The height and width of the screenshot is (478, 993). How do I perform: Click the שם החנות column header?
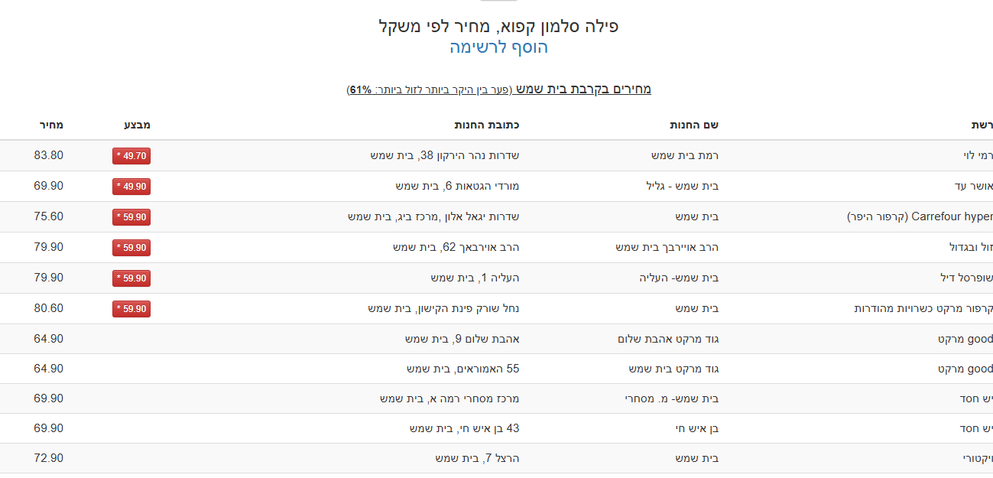(x=694, y=125)
